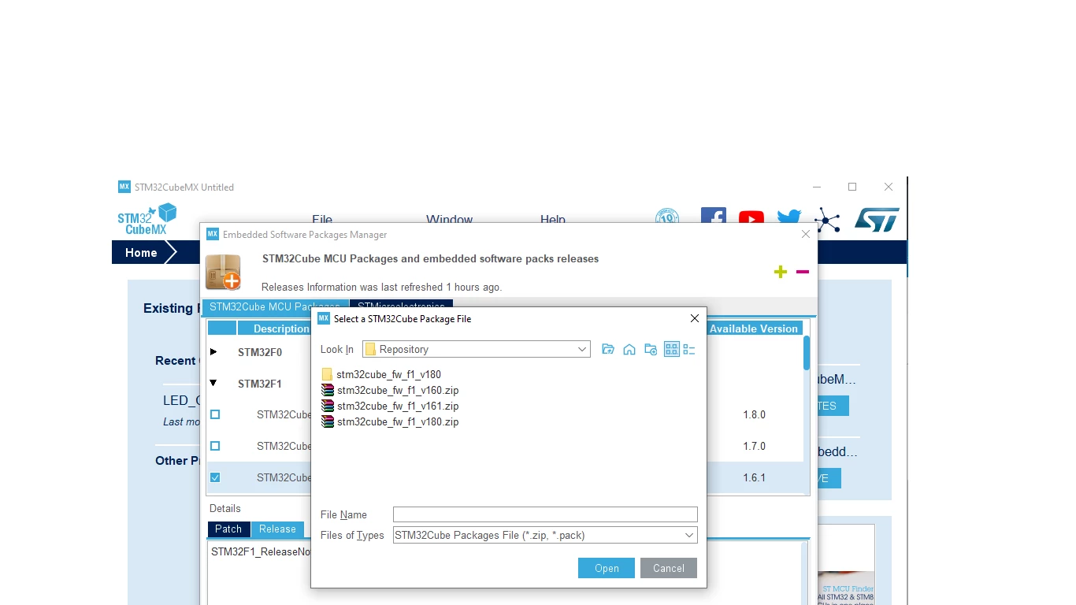Tick the checkbox for version 1.8.0 package
This screenshot has height=605, width=1076.
point(215,414)
